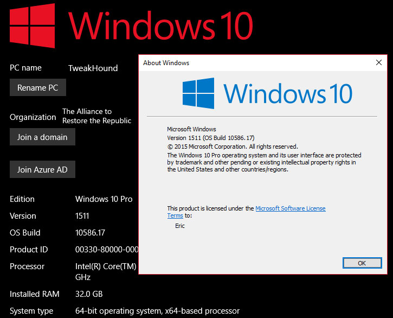
Task: Click the Terms link in dialog
Action: 175,215
